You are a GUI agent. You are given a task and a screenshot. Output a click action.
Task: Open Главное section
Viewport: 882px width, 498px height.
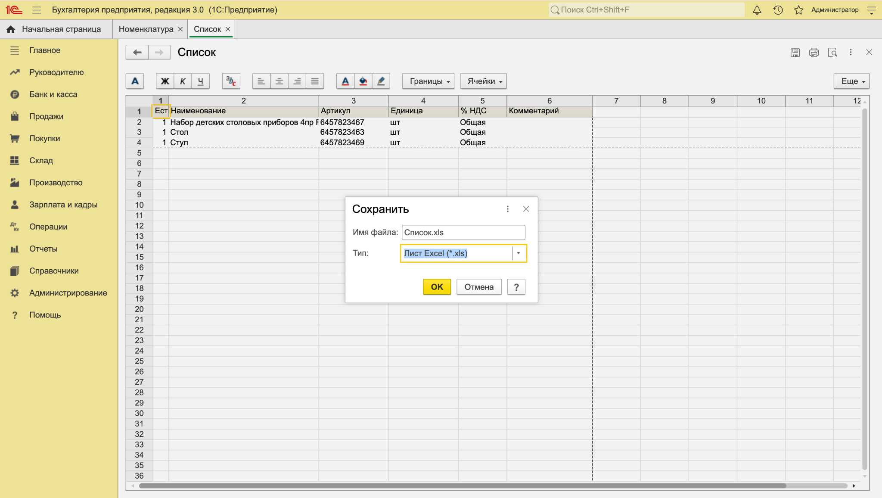pos(45,50)
